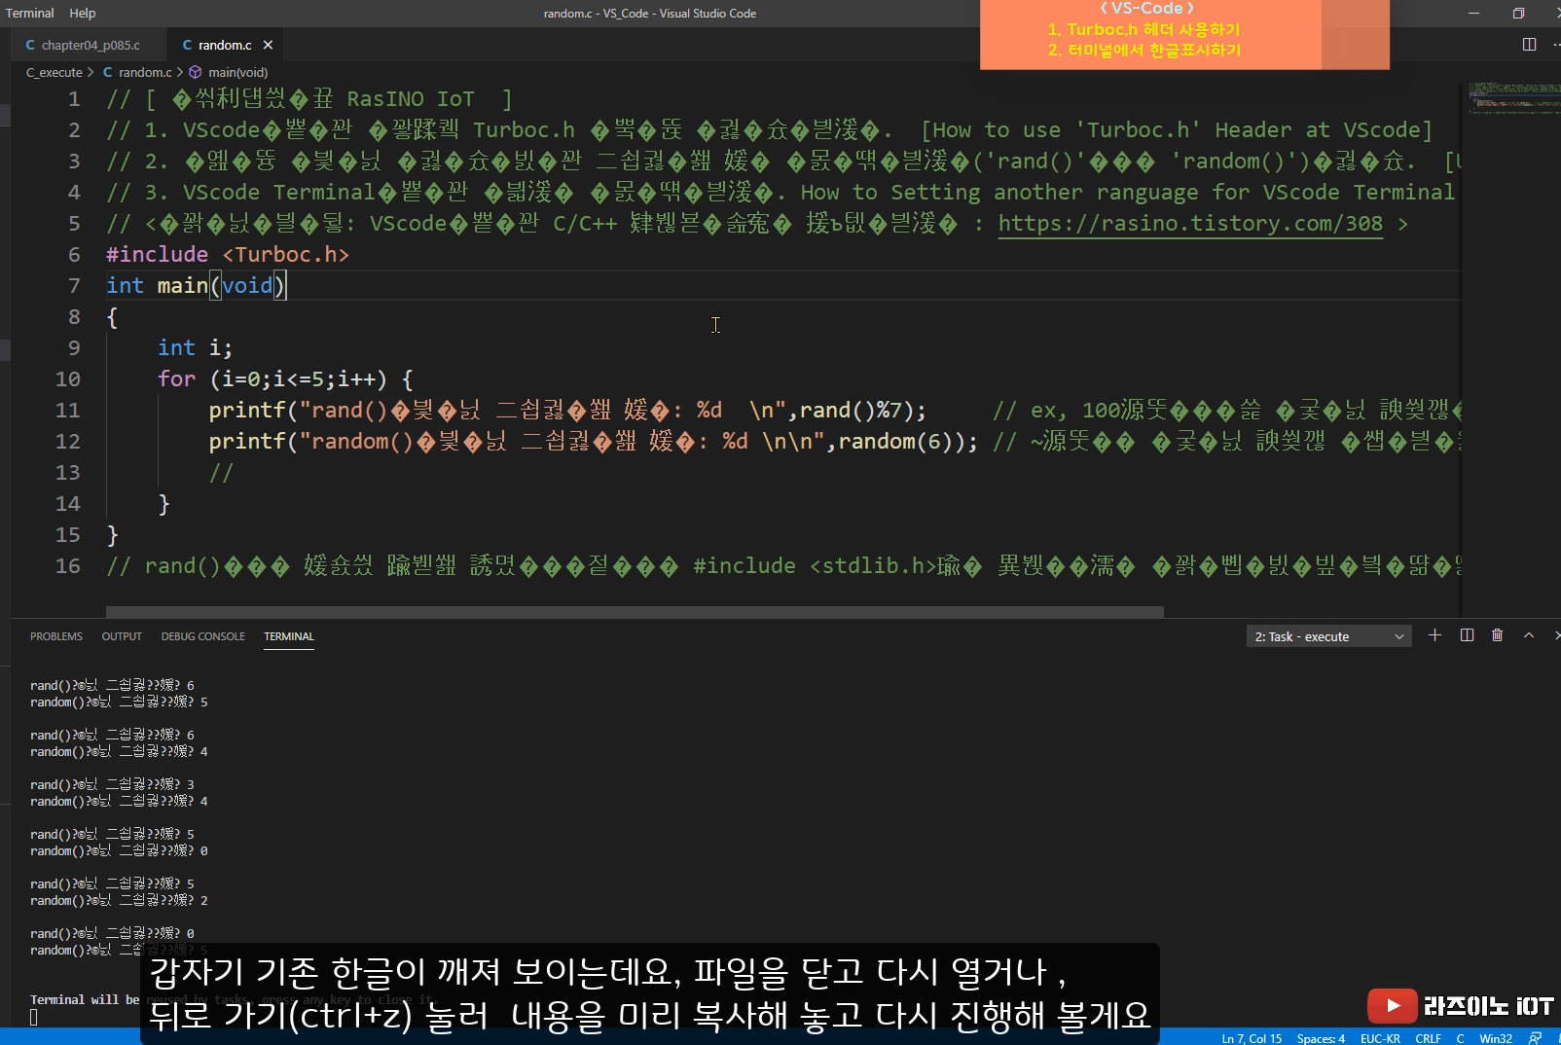Split the editor to the right

click(1529, 45)
